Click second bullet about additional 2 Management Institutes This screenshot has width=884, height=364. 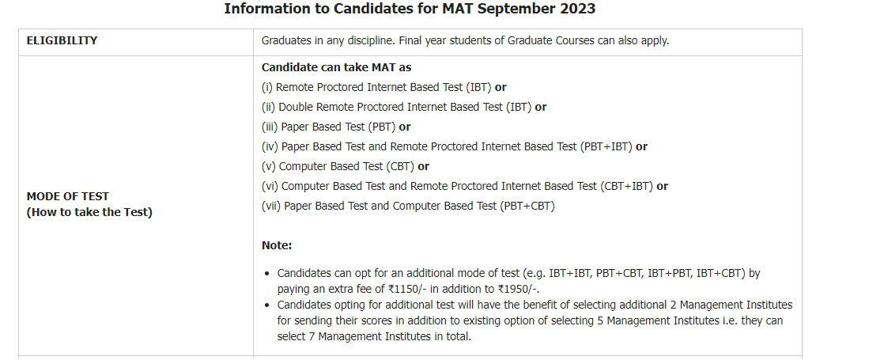tap(534, 305)
